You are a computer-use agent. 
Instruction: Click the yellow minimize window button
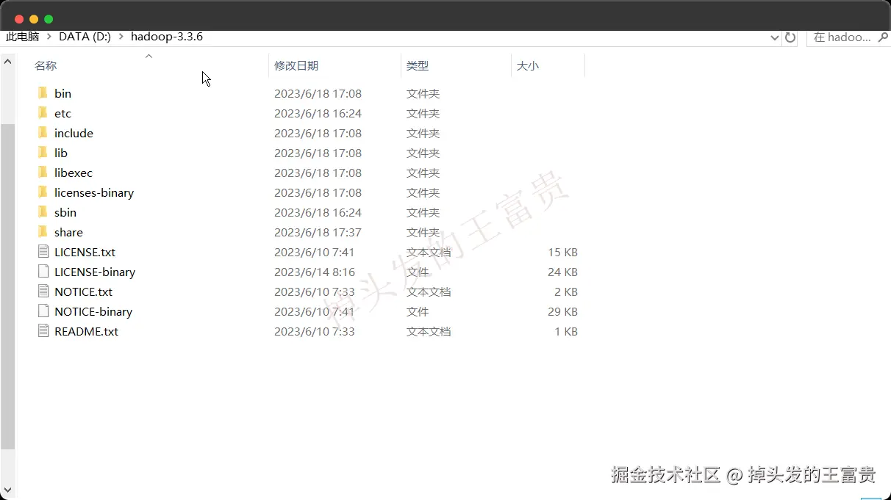(x=34, y=19)
